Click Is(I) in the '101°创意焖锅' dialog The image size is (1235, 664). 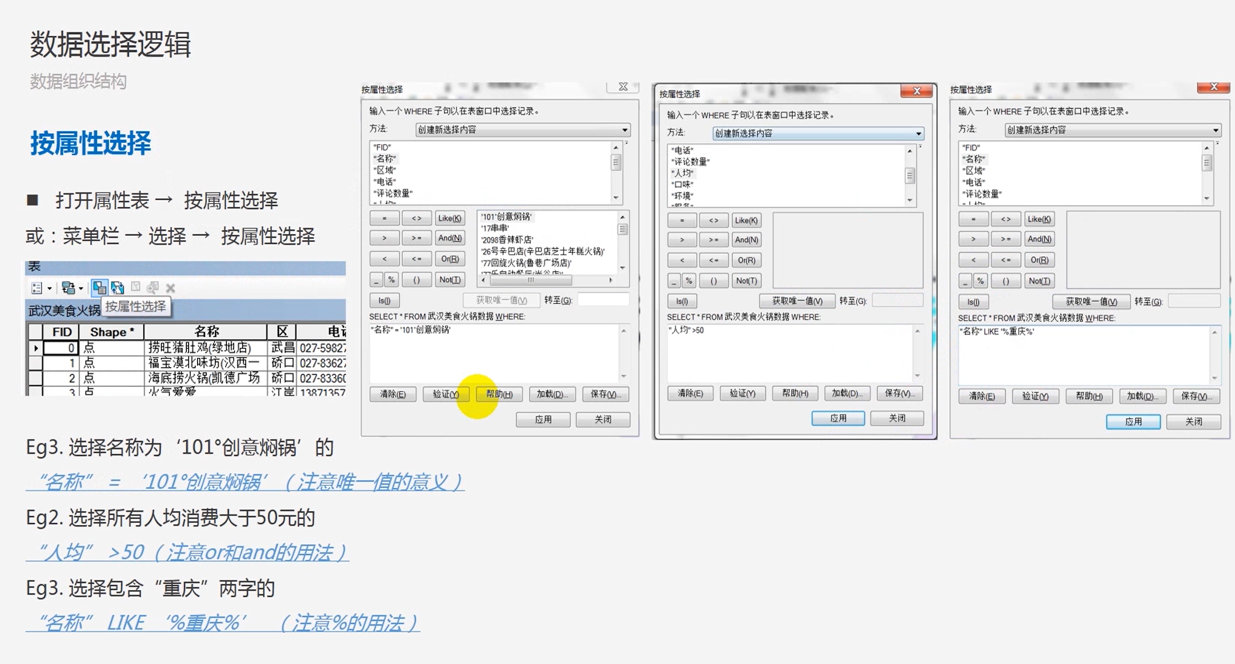(384, 301)
